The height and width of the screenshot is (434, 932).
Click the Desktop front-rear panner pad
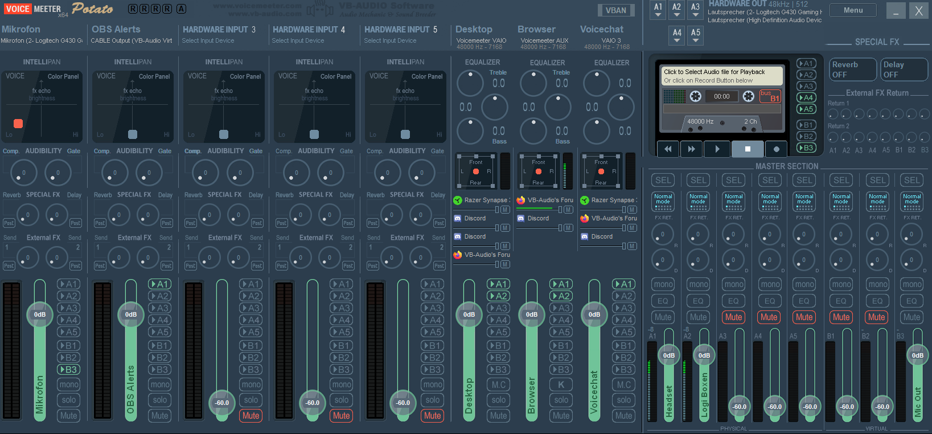point(476,171)
